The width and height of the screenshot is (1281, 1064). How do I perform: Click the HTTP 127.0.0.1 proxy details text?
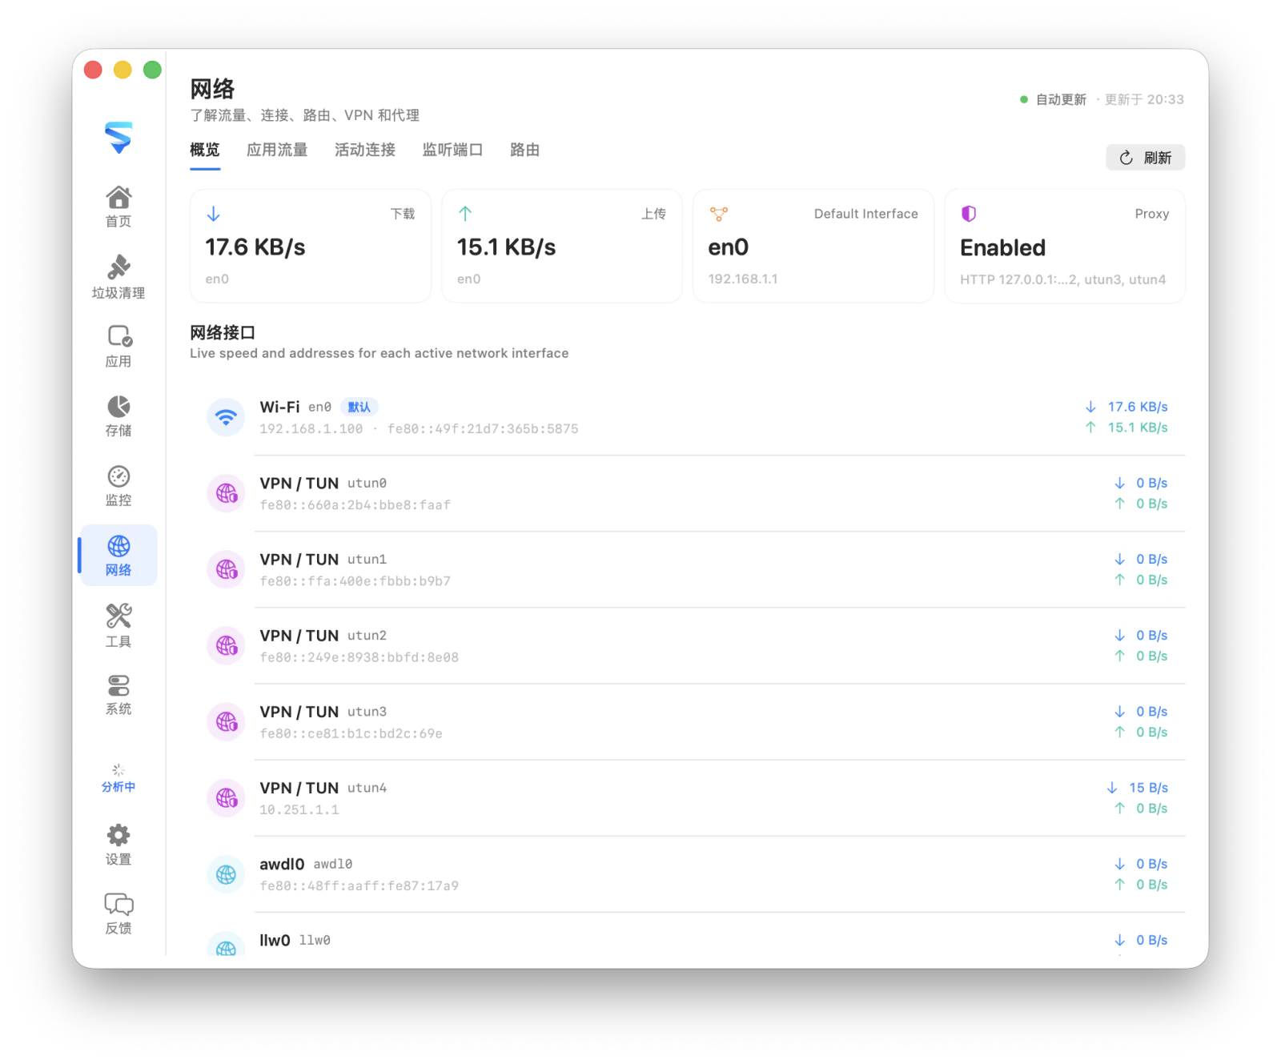[1063, 279]
